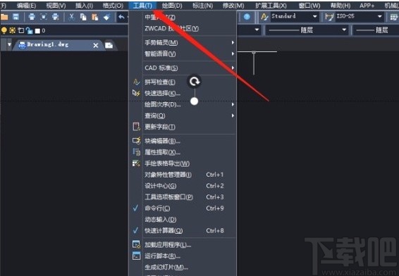Viewport: 399px width, 276px height.
Task: Toggle the layer lock padlock icon
Action: point(30,31)
